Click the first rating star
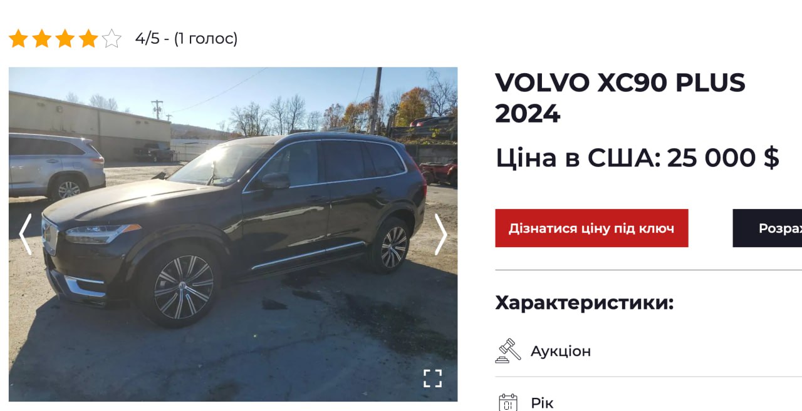This screenshot has height=411, width=802. (18, 39)
